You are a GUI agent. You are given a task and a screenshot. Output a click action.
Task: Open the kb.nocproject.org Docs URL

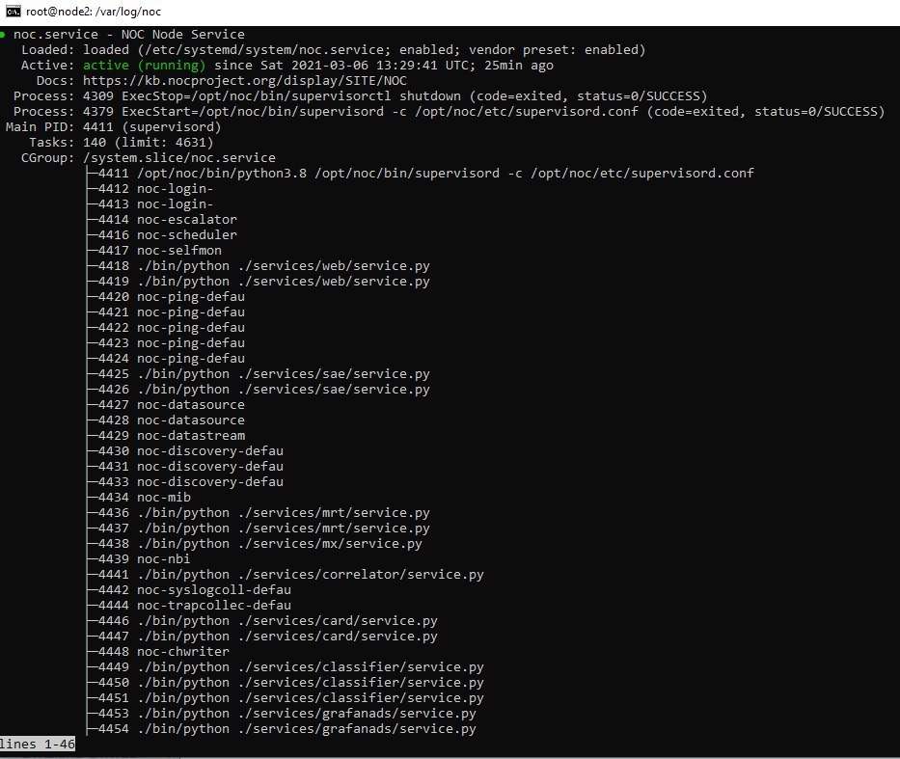pos(245,81)
